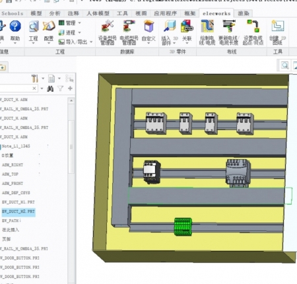Viewport: 297px width, 284px height.
Task: Clear the model tree search field
Action: click(x=34, y=89)
